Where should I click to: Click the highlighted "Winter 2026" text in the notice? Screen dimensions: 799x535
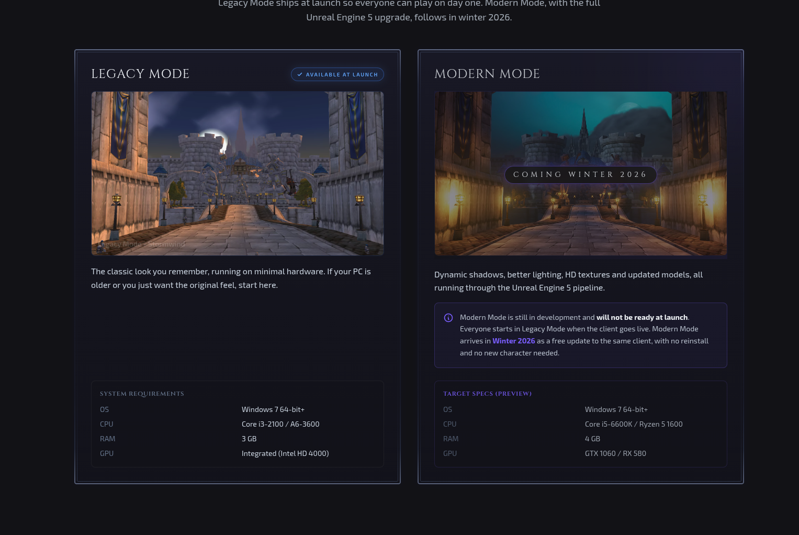514,341
